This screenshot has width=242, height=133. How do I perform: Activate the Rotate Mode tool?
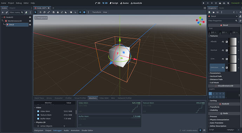click(45, 12)
